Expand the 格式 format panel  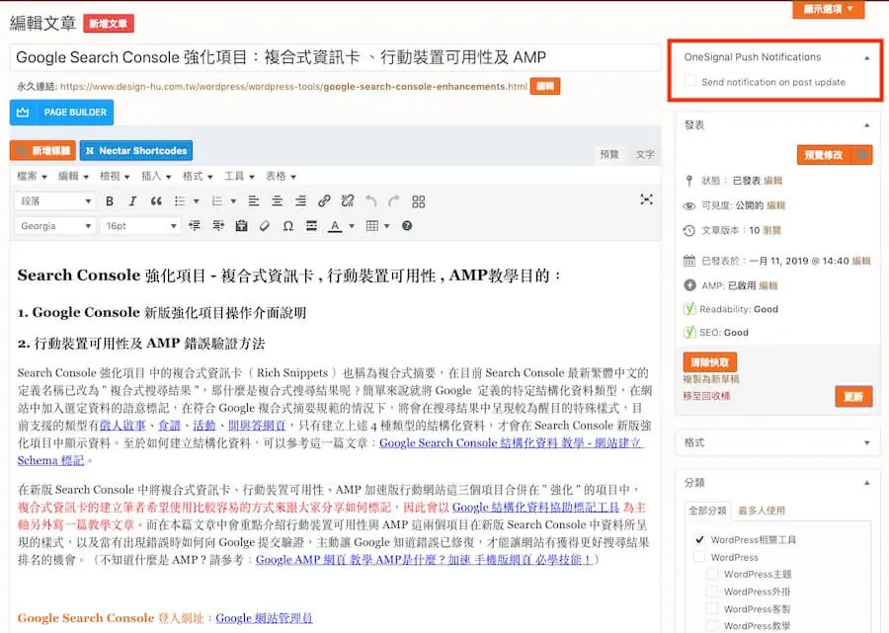(x=867, y=442)
